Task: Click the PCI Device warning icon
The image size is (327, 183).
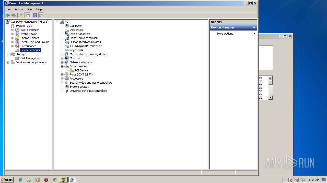Action: coord(72,70)
